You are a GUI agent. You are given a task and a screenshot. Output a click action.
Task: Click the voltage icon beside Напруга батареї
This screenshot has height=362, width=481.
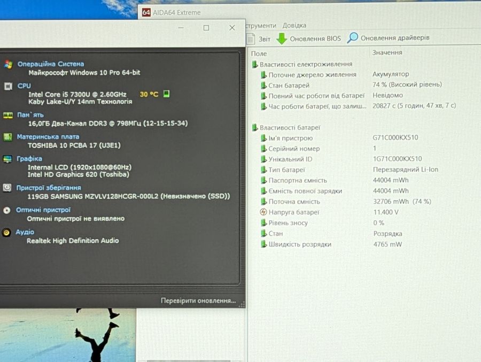263,212
